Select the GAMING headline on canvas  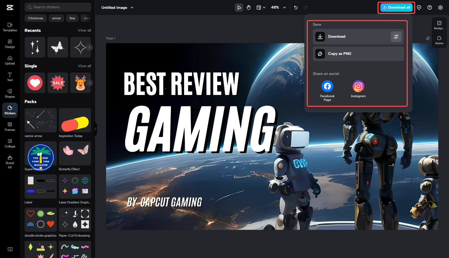(x=201, y=129)
